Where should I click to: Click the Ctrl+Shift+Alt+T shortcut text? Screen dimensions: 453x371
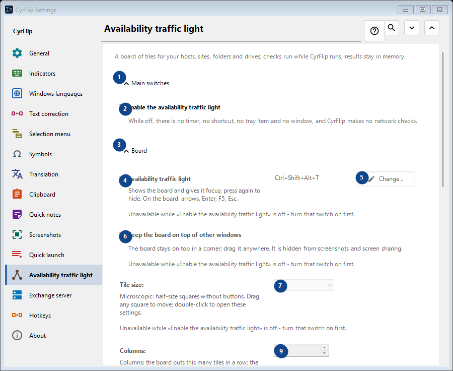point(296,178)
